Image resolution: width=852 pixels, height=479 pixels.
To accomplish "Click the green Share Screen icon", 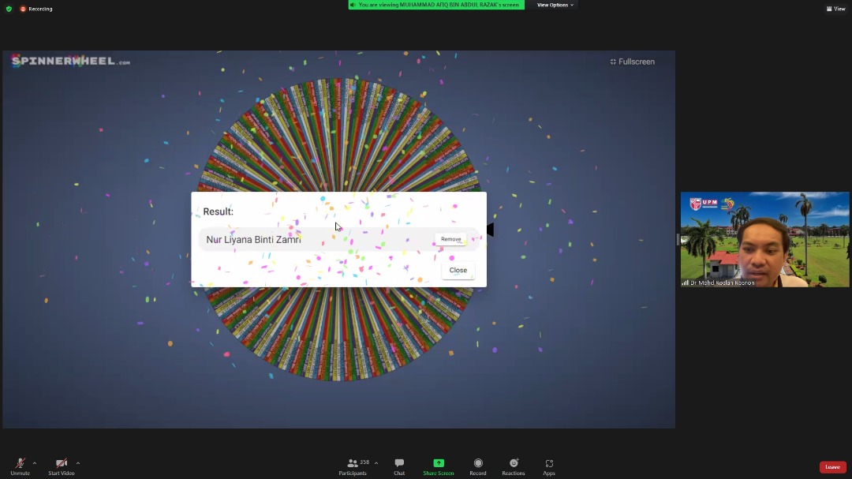I will (x=439, y=463).
